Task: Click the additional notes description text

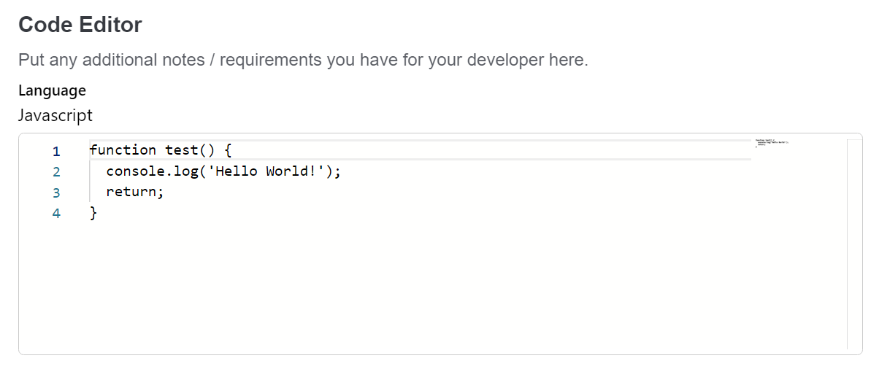Action: [x=303, y=59]
